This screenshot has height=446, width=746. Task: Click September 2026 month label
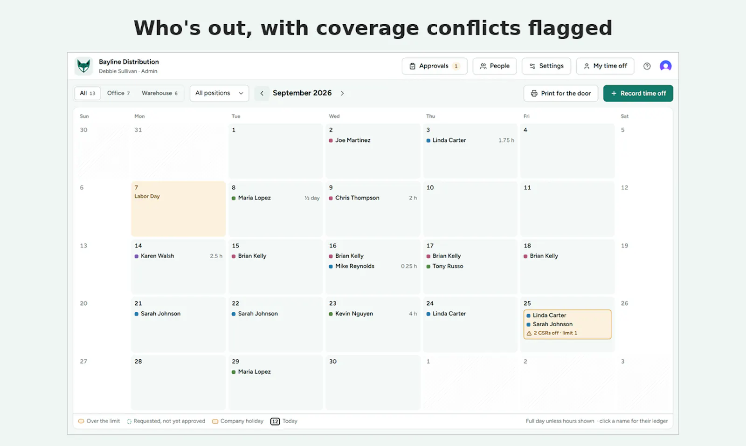(302, 93)
